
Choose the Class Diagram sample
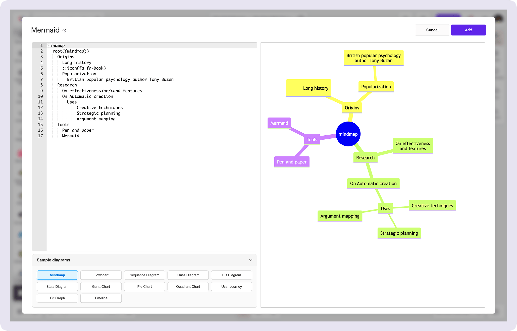pos(188,275)
